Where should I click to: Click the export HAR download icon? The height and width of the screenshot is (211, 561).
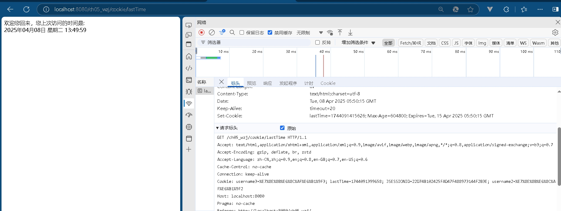click(350, 33)
